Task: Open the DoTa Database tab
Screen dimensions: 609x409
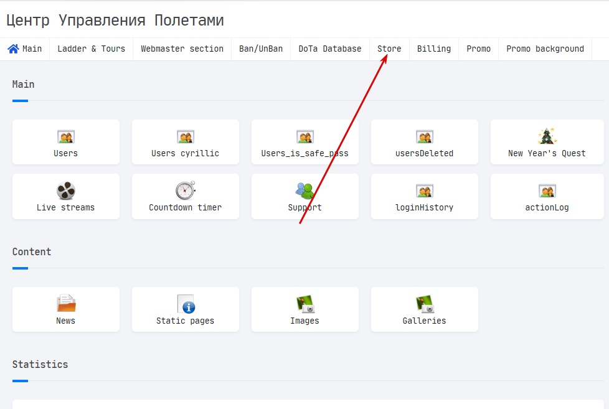Action: pos(330,49)
